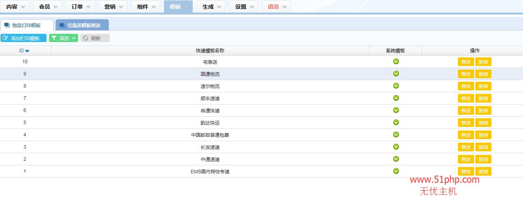Click green system-template check for 圆通物流
The height and width of the screenshot is (202, 523).
[x=396, y=73]
